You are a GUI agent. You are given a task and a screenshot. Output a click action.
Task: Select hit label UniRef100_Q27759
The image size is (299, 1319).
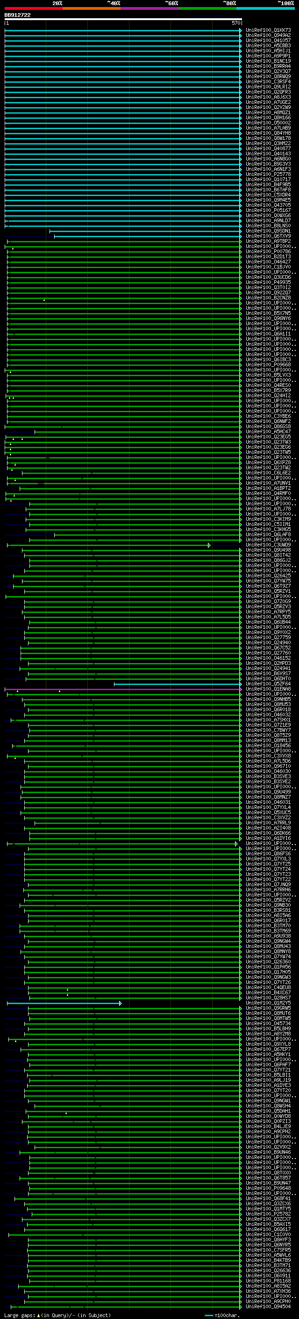tap(268, 638)
